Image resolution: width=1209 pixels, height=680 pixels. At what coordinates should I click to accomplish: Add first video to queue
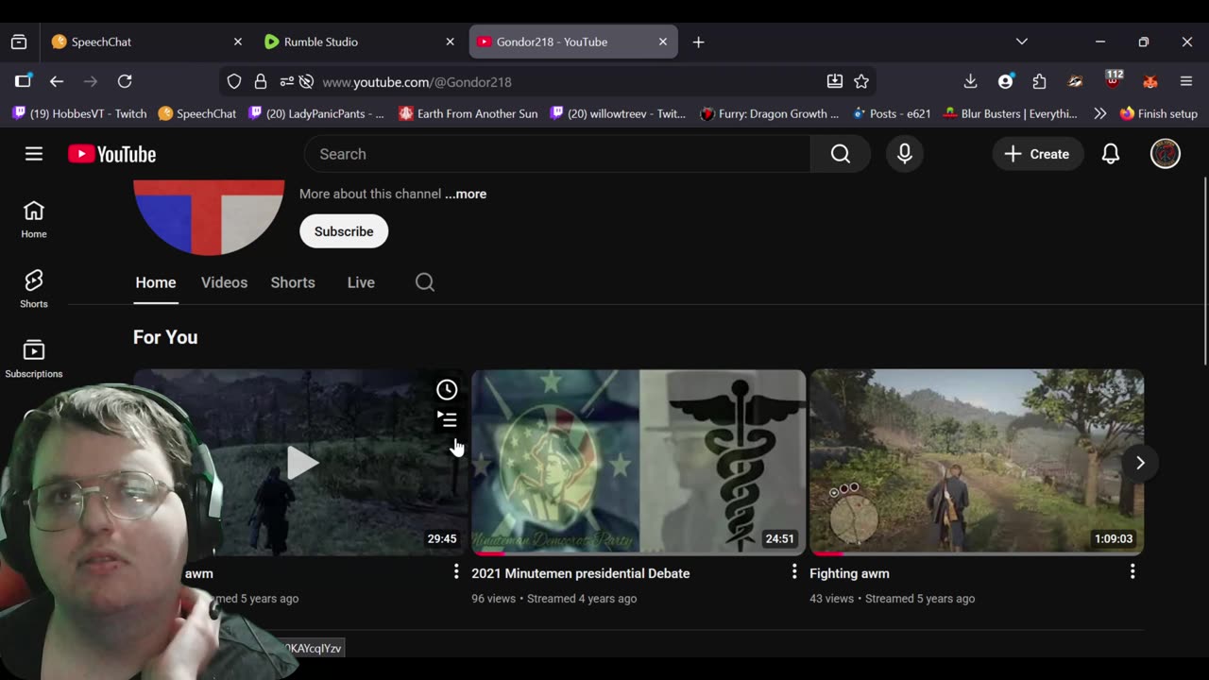click(447, 419)
